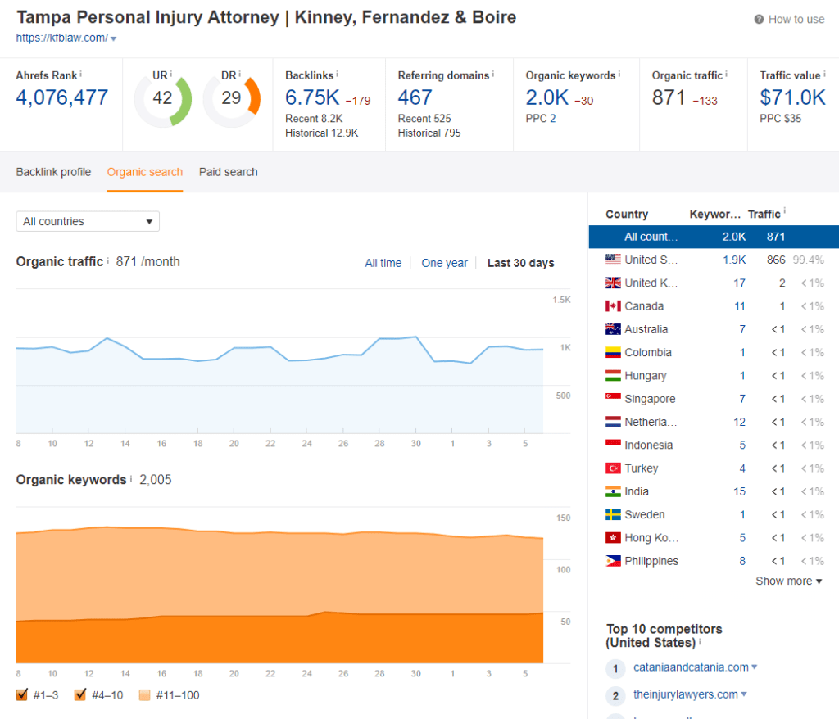Screen dimensions: 839x719
Task: Open the 2.0K organic keywords number
Action: coord(546,97)
